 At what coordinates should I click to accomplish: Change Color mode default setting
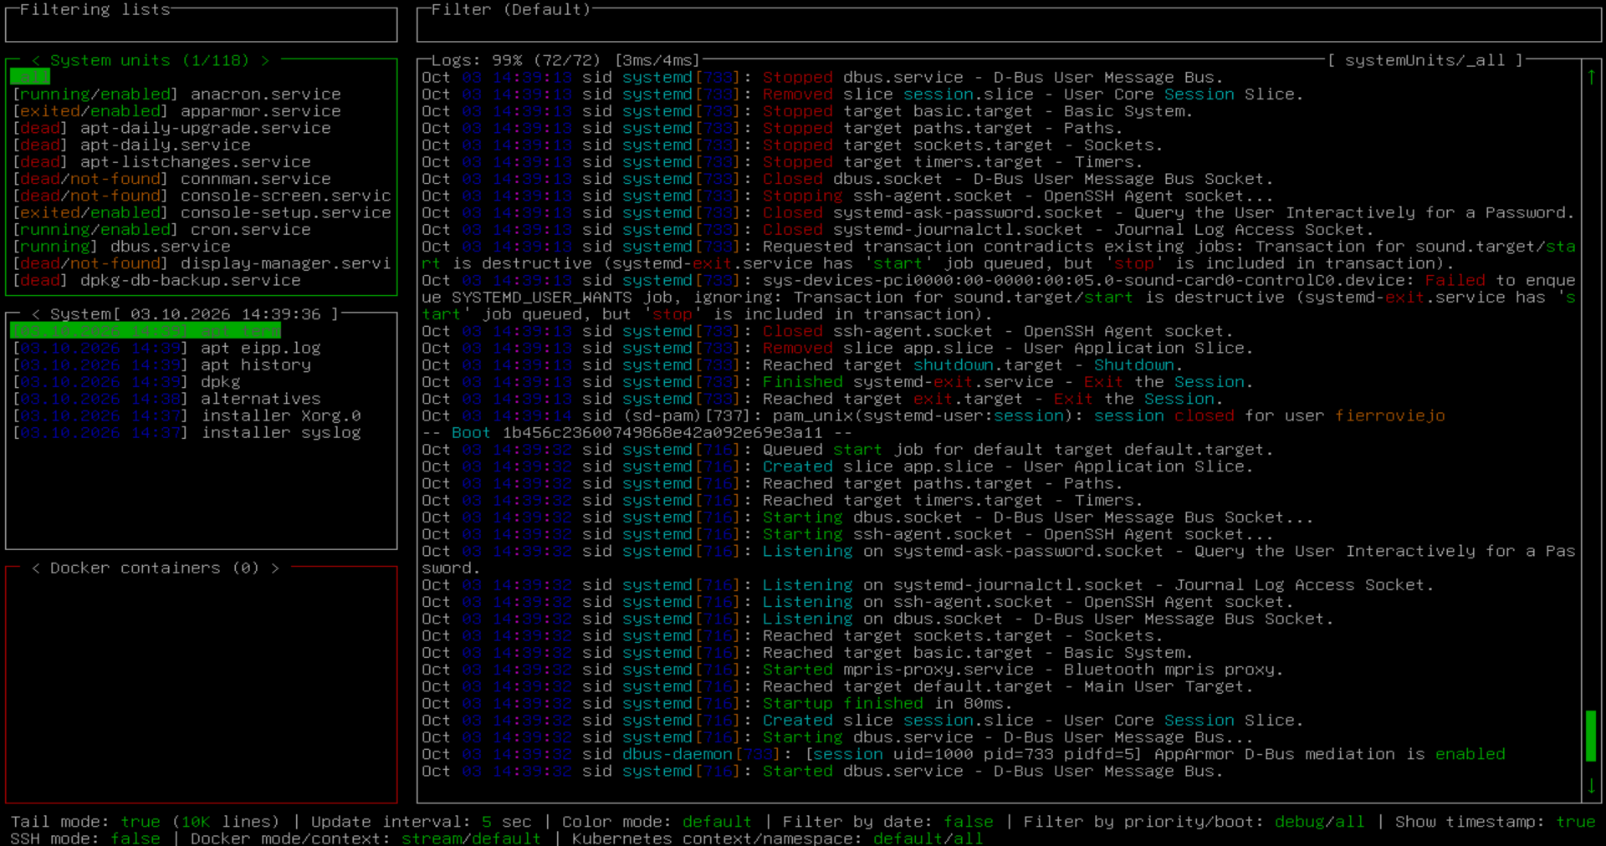[x=718, y=822]
